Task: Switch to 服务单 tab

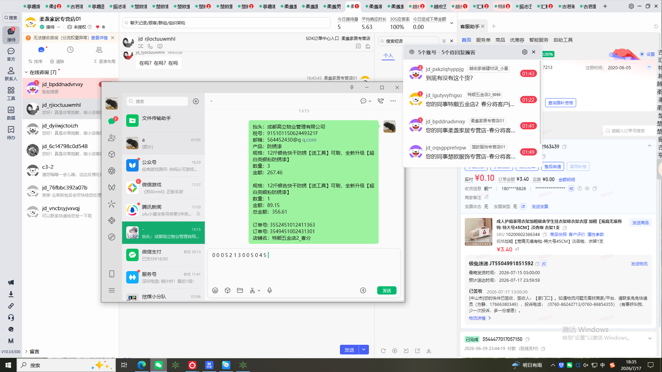Action: tap(483, 40)
